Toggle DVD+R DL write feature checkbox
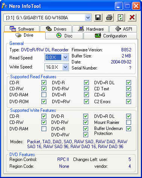This screenshot has width=142, height=178. point(129,116)
